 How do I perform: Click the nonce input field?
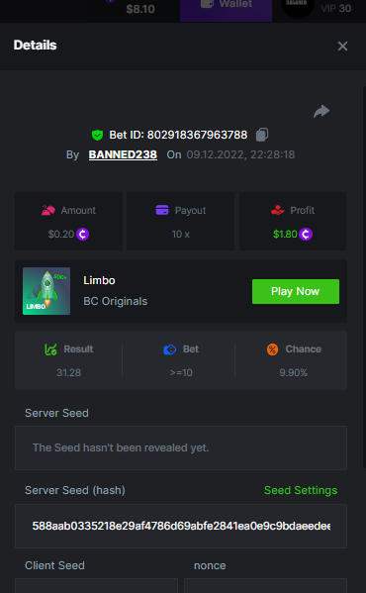pyautogui.click(x=265, y=585)
